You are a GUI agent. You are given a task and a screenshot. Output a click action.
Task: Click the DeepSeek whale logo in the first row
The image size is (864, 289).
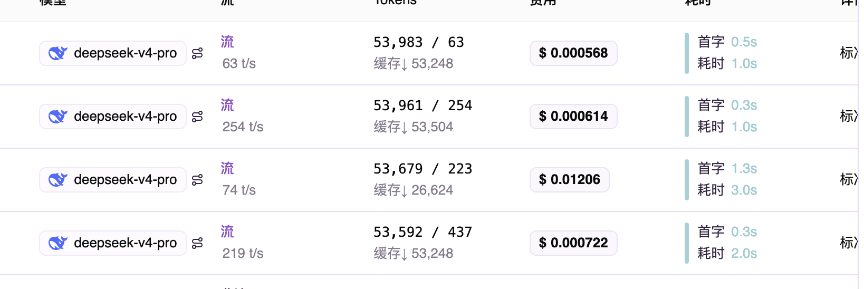pos(58,53)
